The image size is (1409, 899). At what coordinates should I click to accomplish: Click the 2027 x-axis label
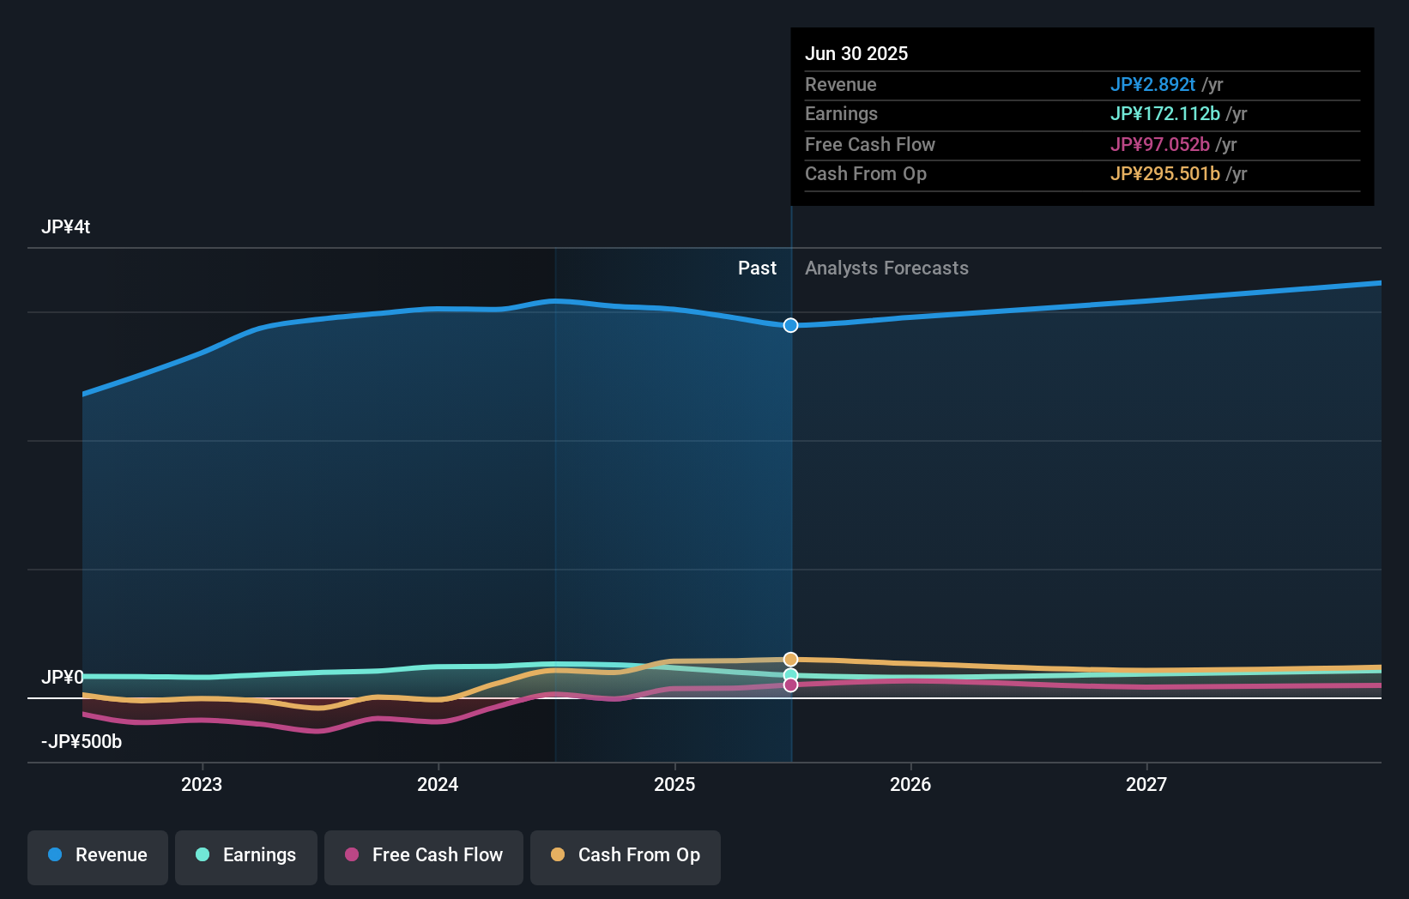tap(1146, 784)
